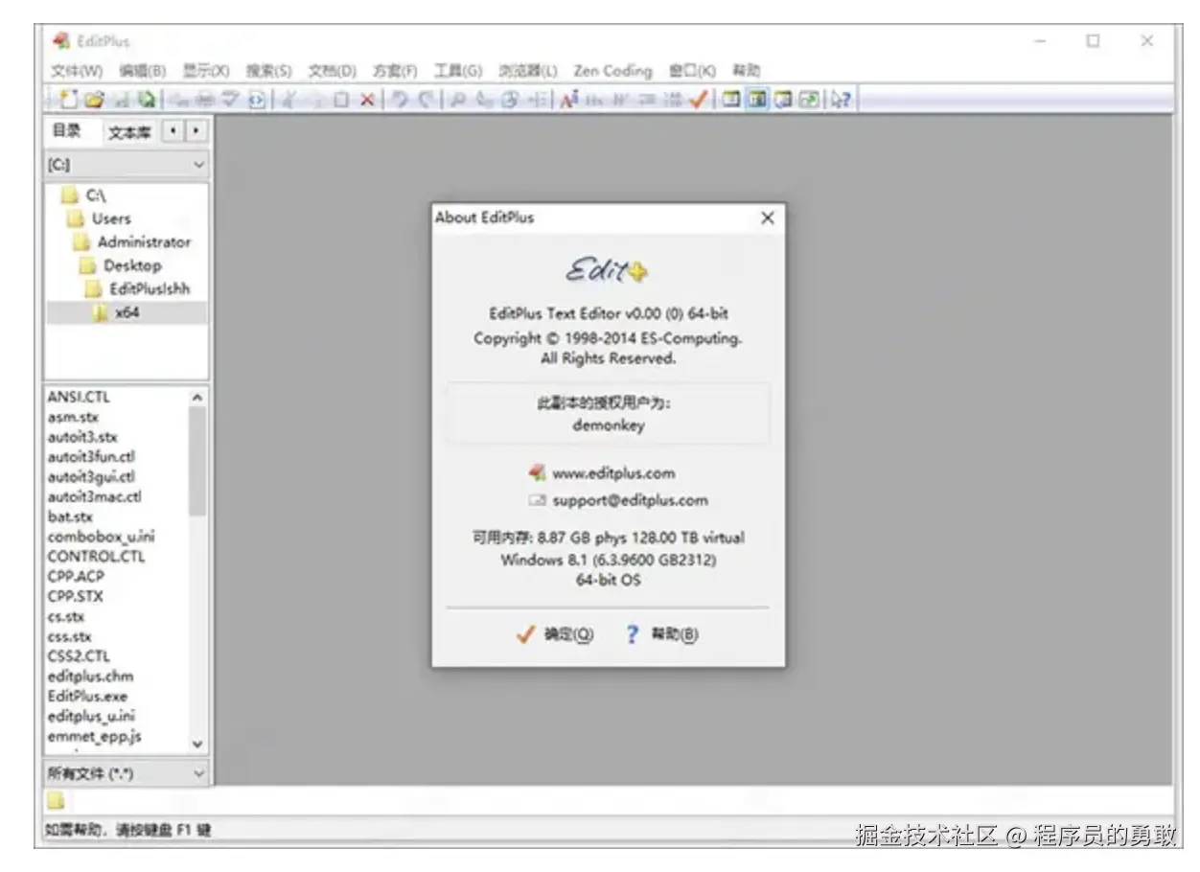Click left tab scroll arrow in side panel
This screenshot has width=1200, height=872.
point(173,130)
